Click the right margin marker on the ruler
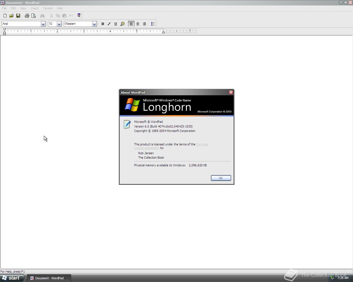Image resolution: width=353 pixels, height=282 pixels. (x=163, y=32)
